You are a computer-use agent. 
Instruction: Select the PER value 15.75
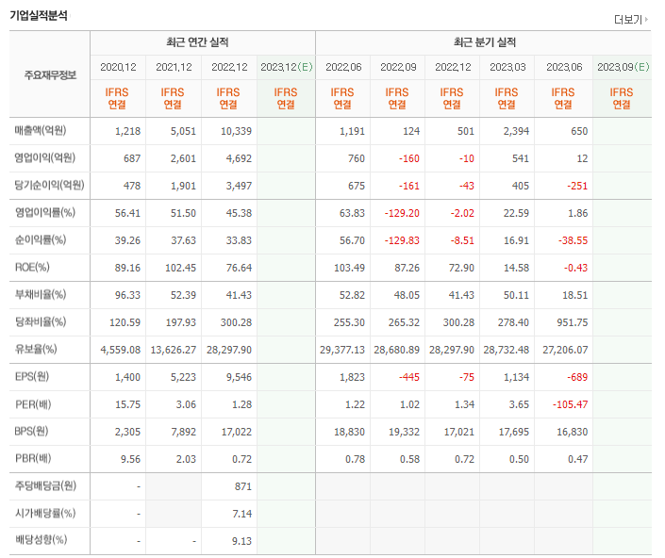(127, 404)
